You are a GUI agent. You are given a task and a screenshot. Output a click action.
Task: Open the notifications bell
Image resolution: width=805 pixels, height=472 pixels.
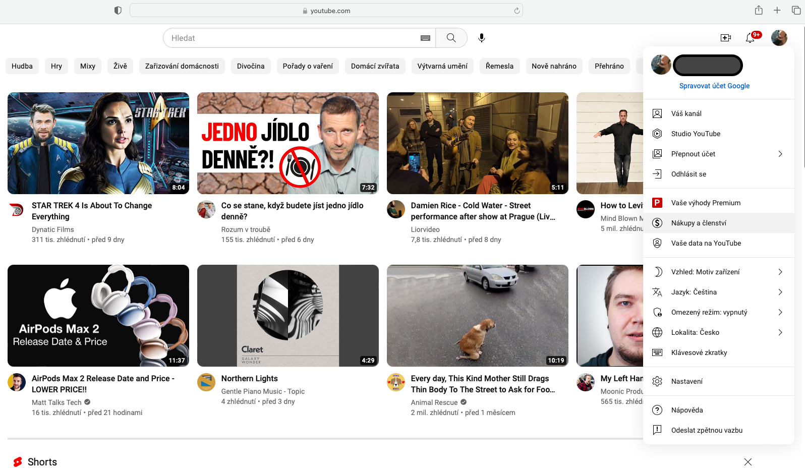pos(751,38)
